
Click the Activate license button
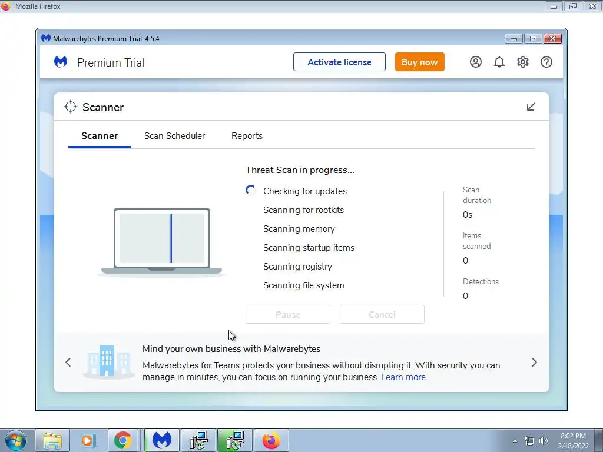[339, 62]
